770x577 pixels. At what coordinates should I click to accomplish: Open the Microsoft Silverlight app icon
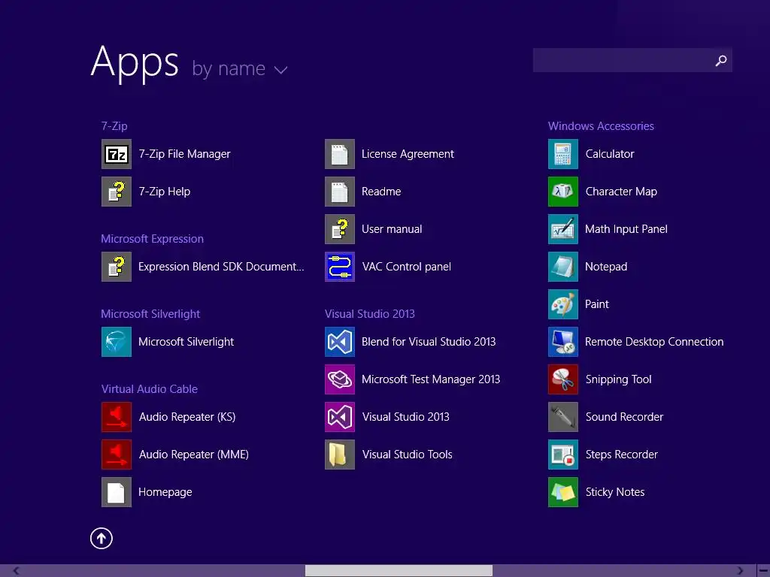tap(117, 342)
